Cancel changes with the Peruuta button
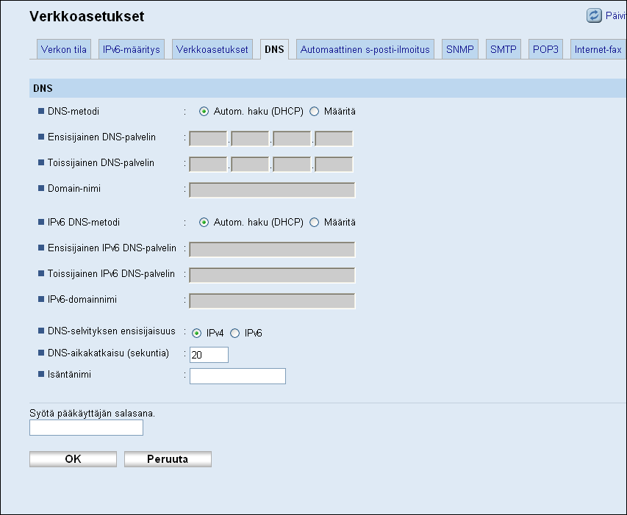Screen dimensions: 627x515 168,459
